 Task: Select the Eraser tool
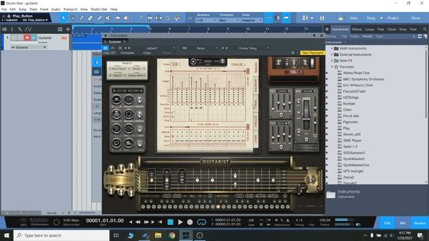(x=90, y=18)
